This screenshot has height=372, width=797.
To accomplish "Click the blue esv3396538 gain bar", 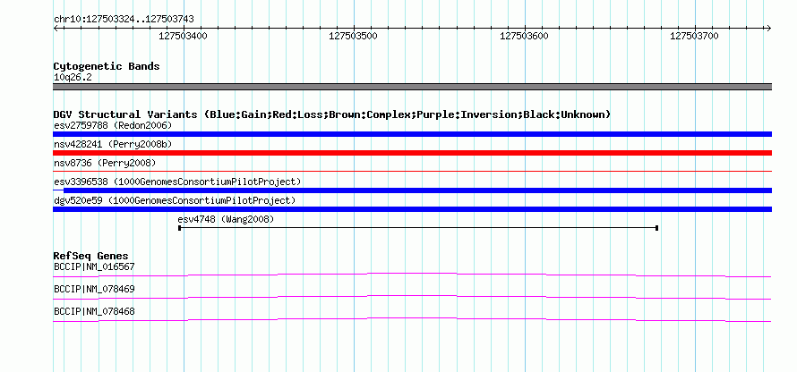I will click(x=412, y=190).
